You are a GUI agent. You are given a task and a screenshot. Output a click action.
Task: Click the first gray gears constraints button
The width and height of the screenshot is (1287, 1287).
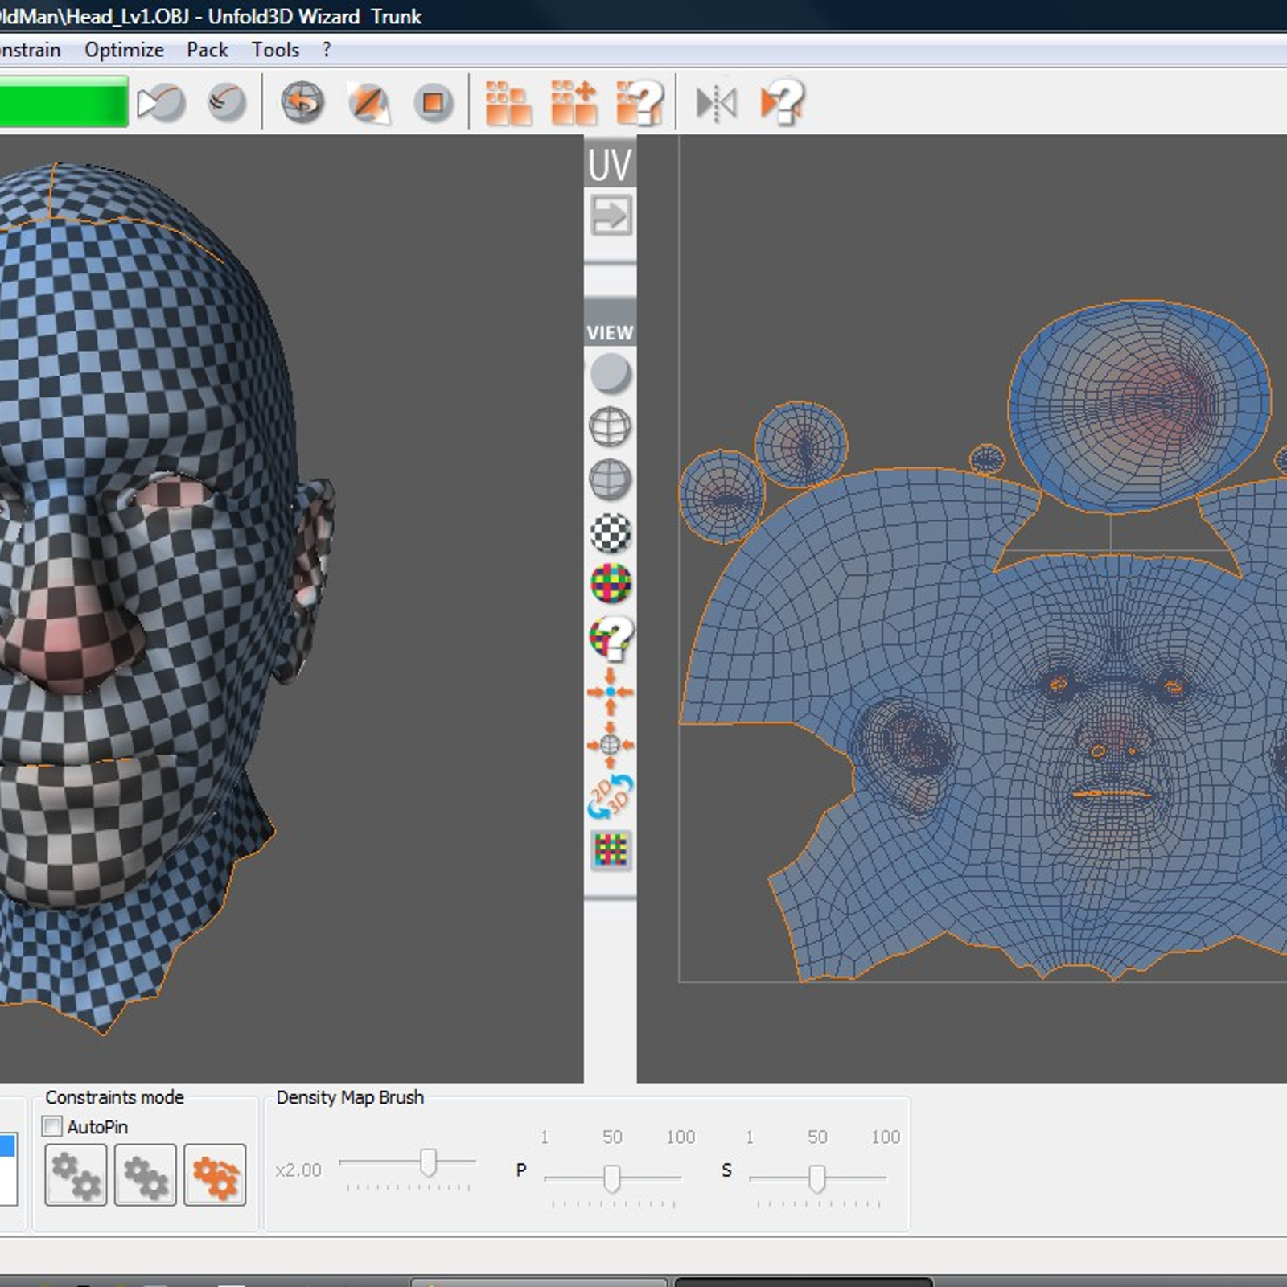click(76, 1175)
